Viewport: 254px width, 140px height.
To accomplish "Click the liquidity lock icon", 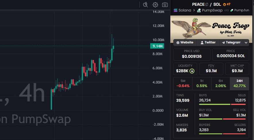I will (x=192, y=71).
